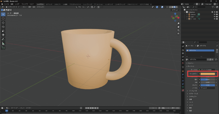Collapse the Collection in outliner
Viewport: 219px width, 114px height.
185,12
